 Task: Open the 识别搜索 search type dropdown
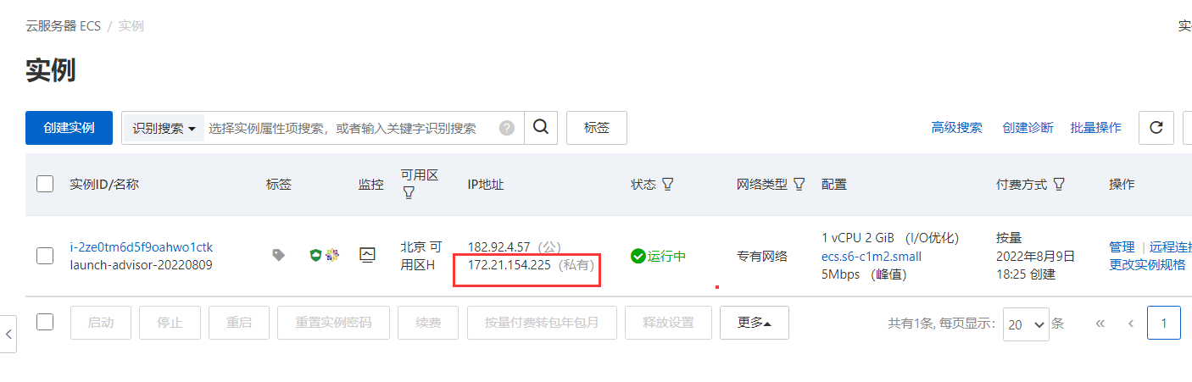coord(164,128)
